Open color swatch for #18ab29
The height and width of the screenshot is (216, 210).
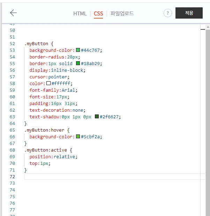pyautogui.click(x=78, y=63)
